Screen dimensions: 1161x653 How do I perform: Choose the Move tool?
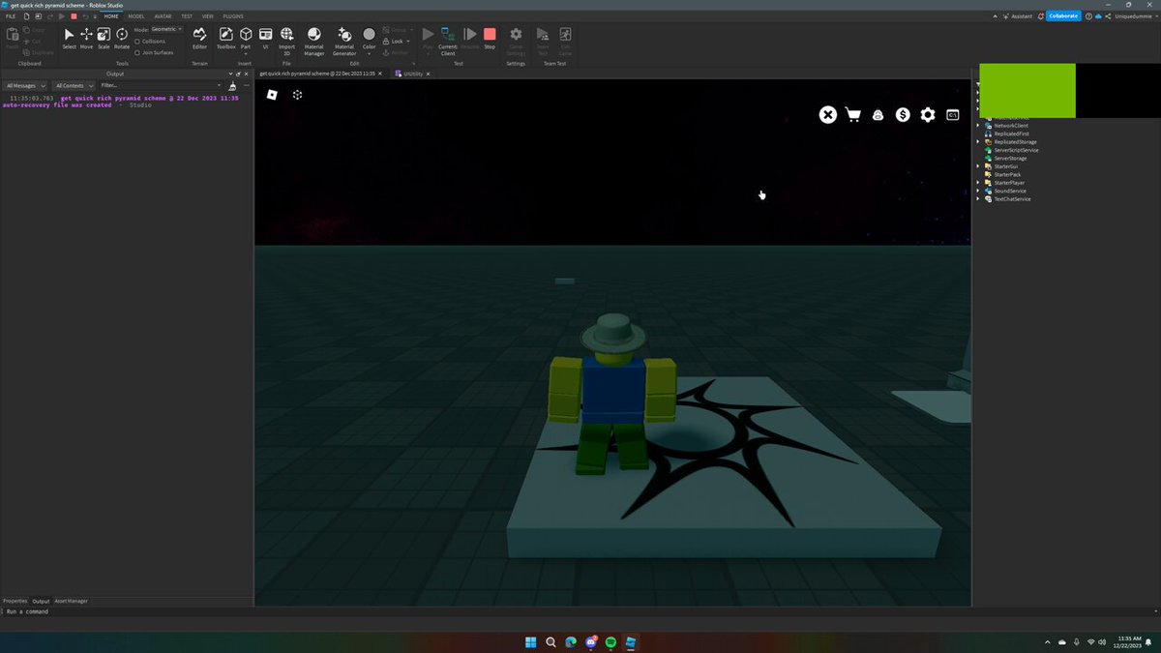(x=86, y=38)
